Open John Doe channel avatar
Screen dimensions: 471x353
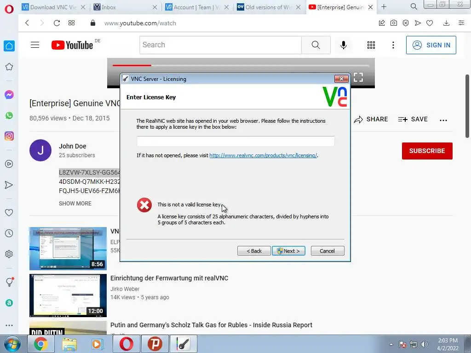[x=40, y=150]
